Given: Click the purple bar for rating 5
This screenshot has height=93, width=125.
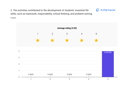Looking at the screenshot, I should [108, 64].
